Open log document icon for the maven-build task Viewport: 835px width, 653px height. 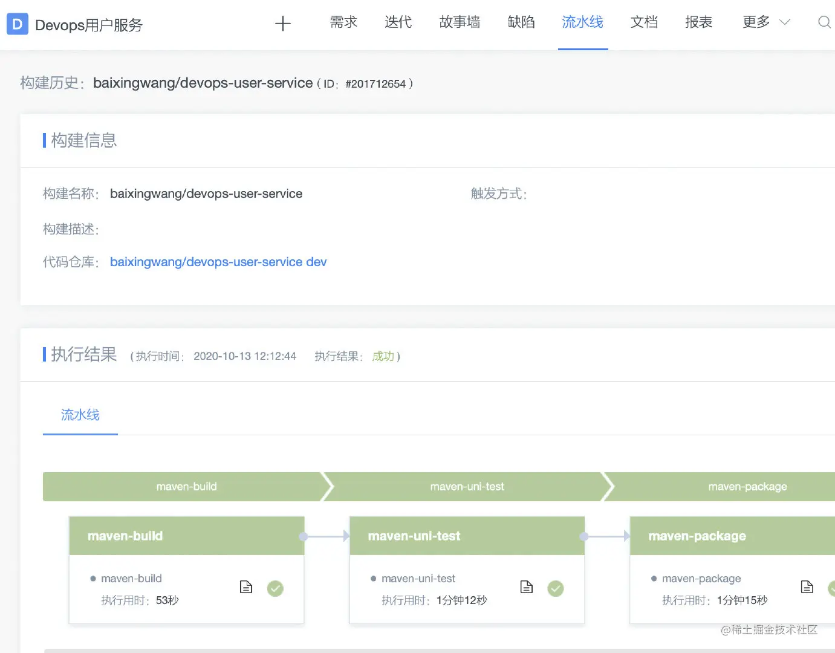tap(246, 587)
